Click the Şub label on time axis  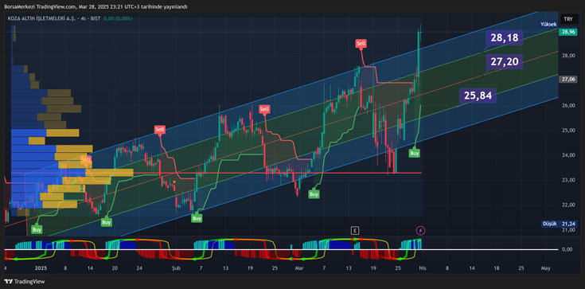[175, 268]
